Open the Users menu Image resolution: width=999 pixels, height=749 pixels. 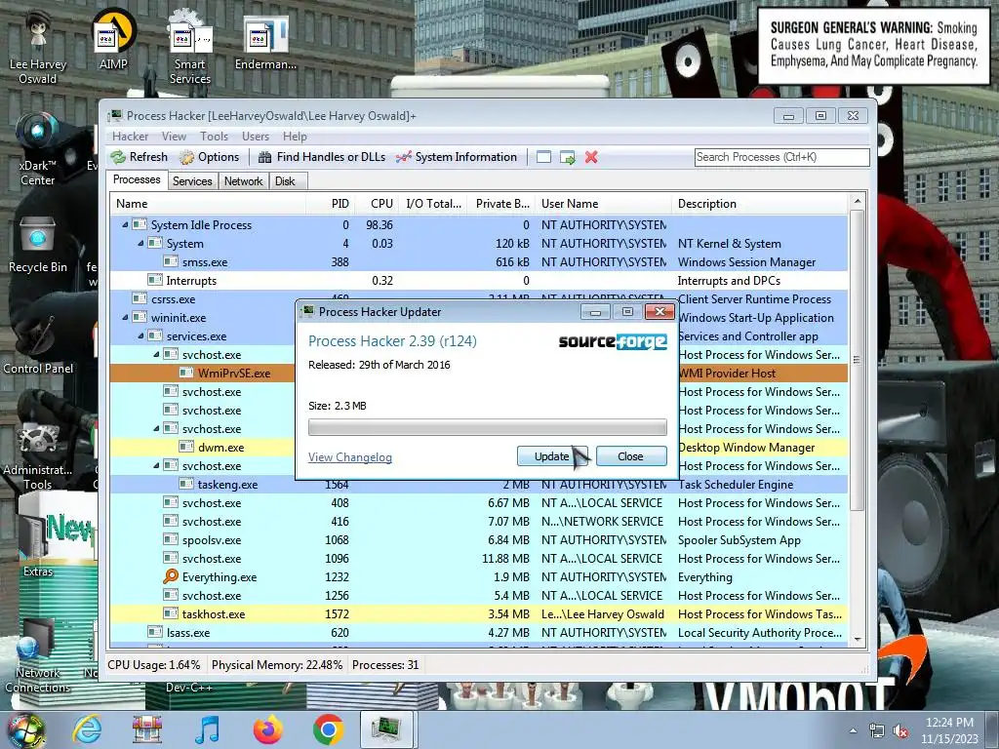256,137
